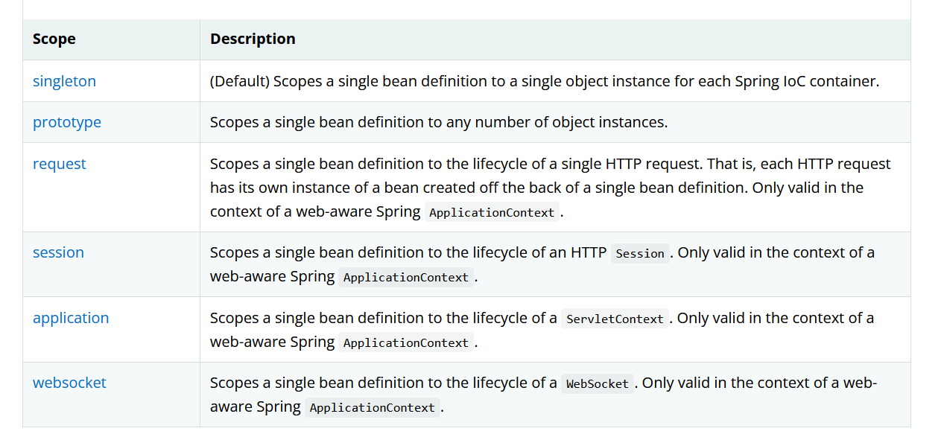Open the session scope link
Viewport: 944px width, 440px height.
(58, 252)
